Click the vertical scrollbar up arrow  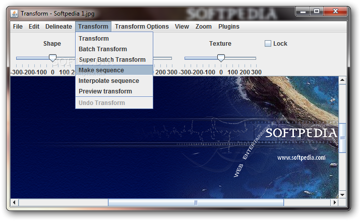(342, 80)
